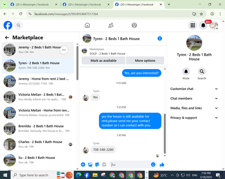Open Su - 2 Beds 1 Bath House conversation
This screenshot has width=225, height=179.
click(x=38, y=160)
